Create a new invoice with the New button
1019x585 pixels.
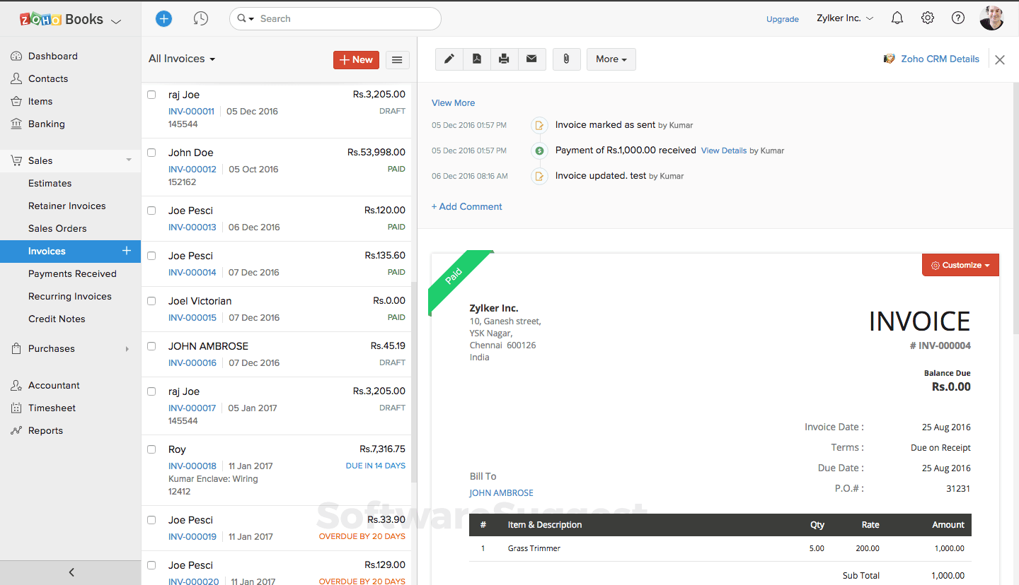[356, 59]
